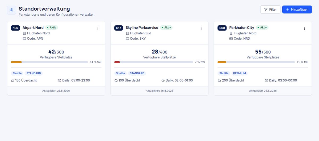Click the Aktualisiert 26.8.2026 footer on Skyline Parkservice

pyautogui.click(x=159, y=91)
